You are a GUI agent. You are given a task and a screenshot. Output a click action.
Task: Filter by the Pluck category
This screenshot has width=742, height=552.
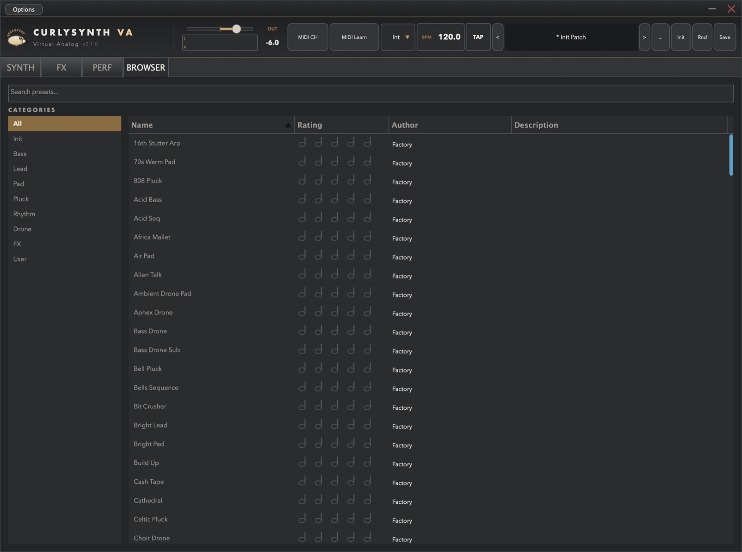pos(64,199)
